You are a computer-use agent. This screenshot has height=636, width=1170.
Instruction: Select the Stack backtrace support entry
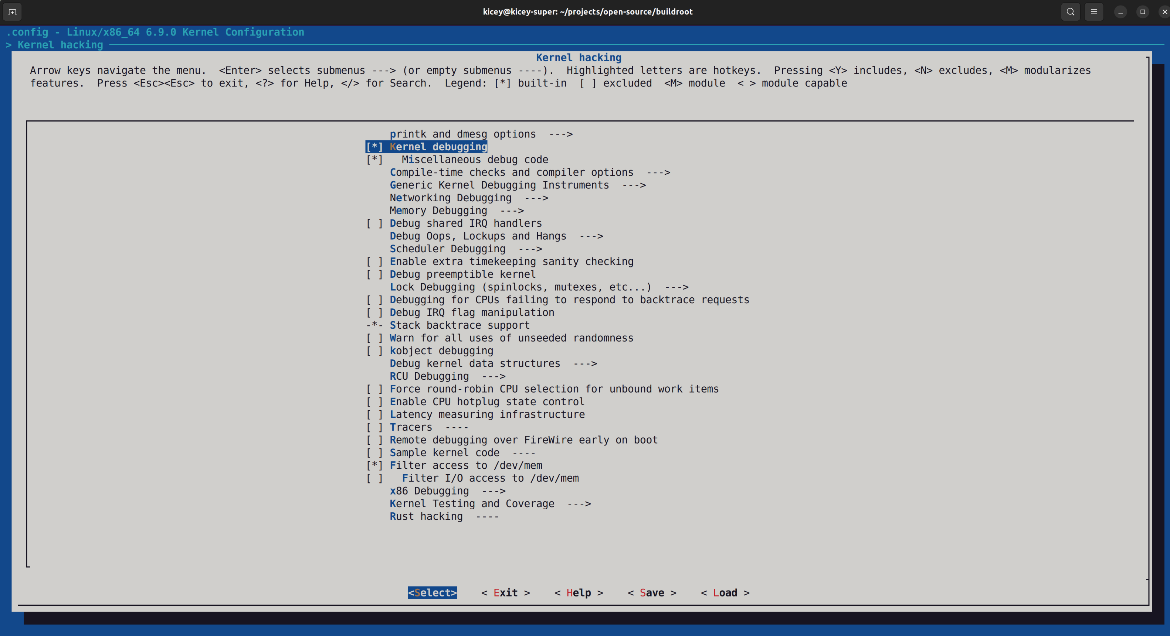point(459,325)
